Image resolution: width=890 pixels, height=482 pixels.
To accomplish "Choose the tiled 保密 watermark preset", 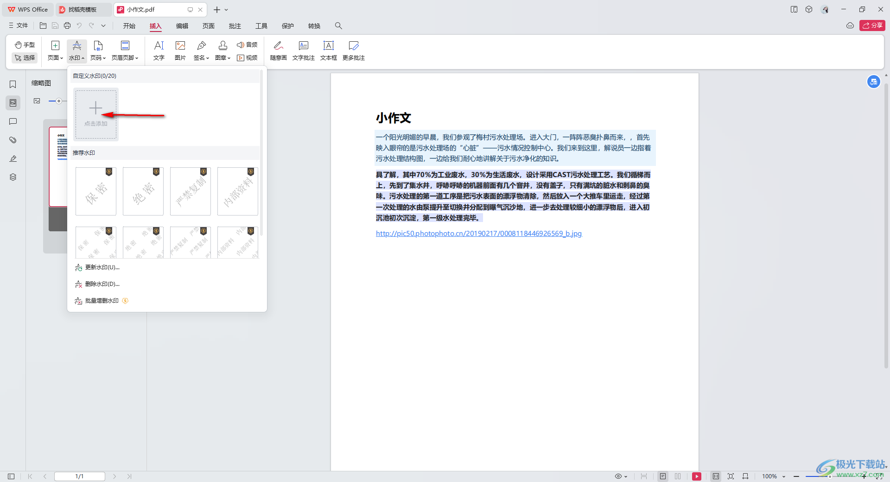I will point(96,242).
